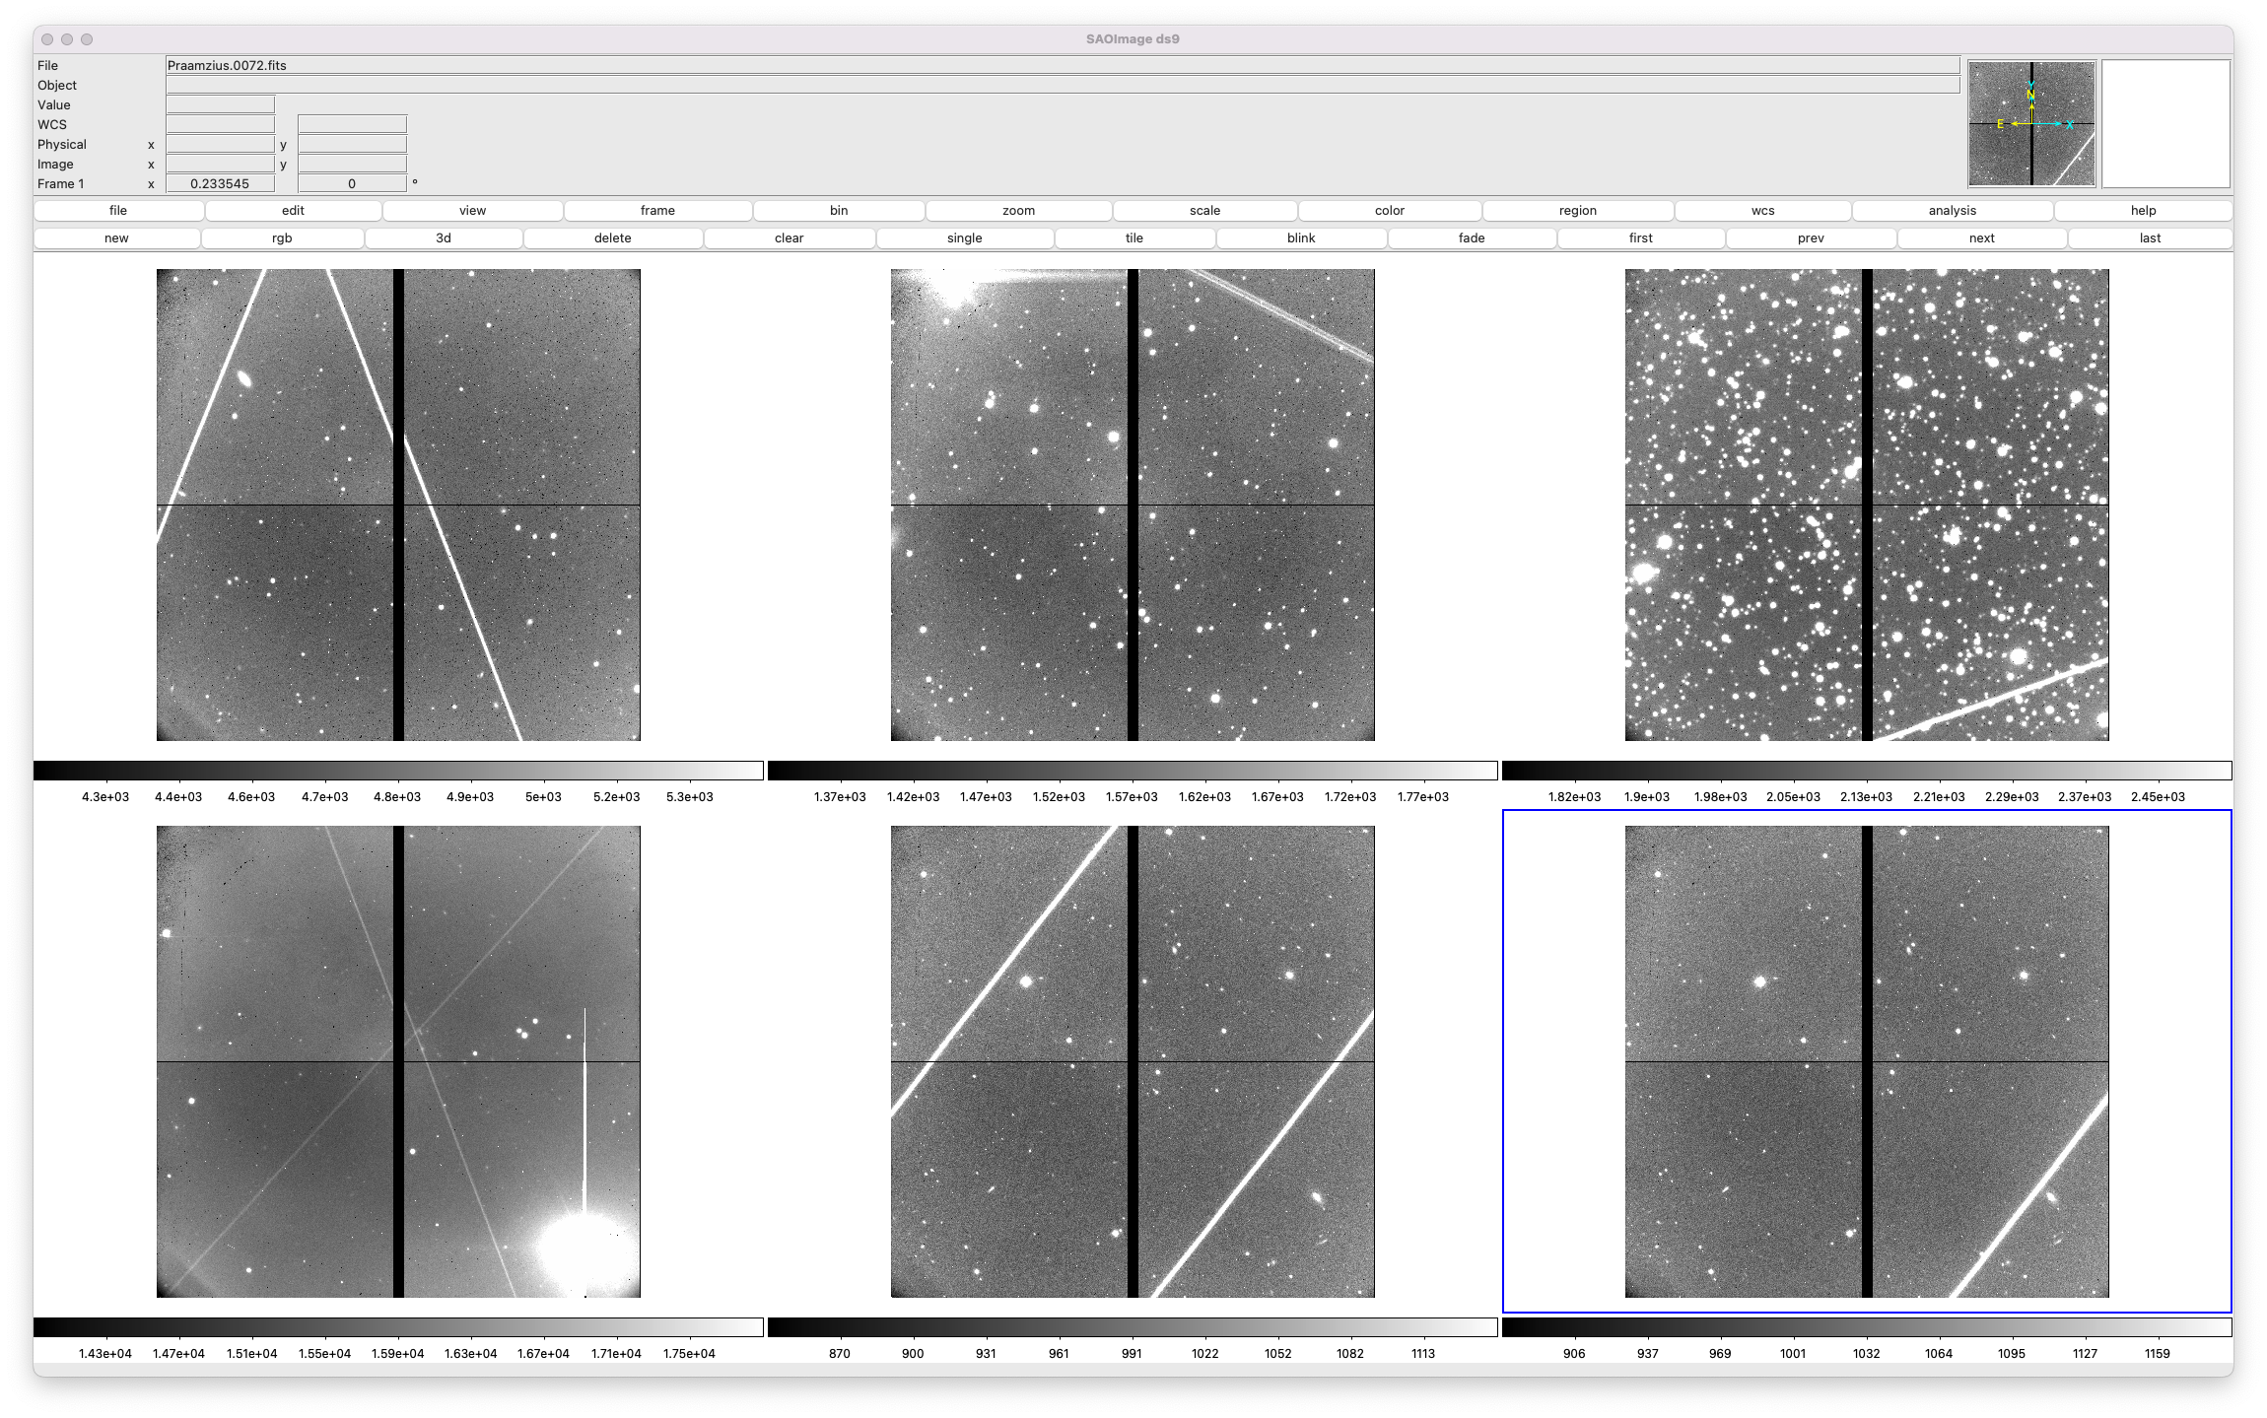Click the colorbar under the first frame
Viewport: 2267px width, 1418px height.
[x=398, y=770]
